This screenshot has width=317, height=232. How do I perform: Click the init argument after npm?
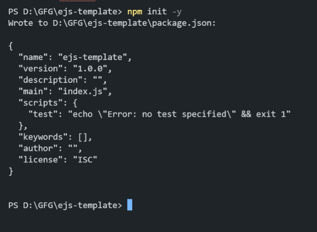pos(157,12)
